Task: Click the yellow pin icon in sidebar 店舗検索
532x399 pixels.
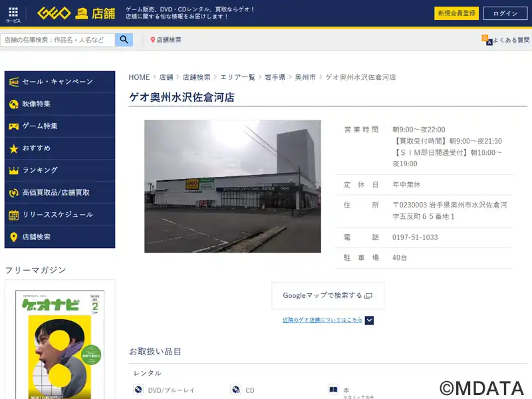Action: point(13,237)
